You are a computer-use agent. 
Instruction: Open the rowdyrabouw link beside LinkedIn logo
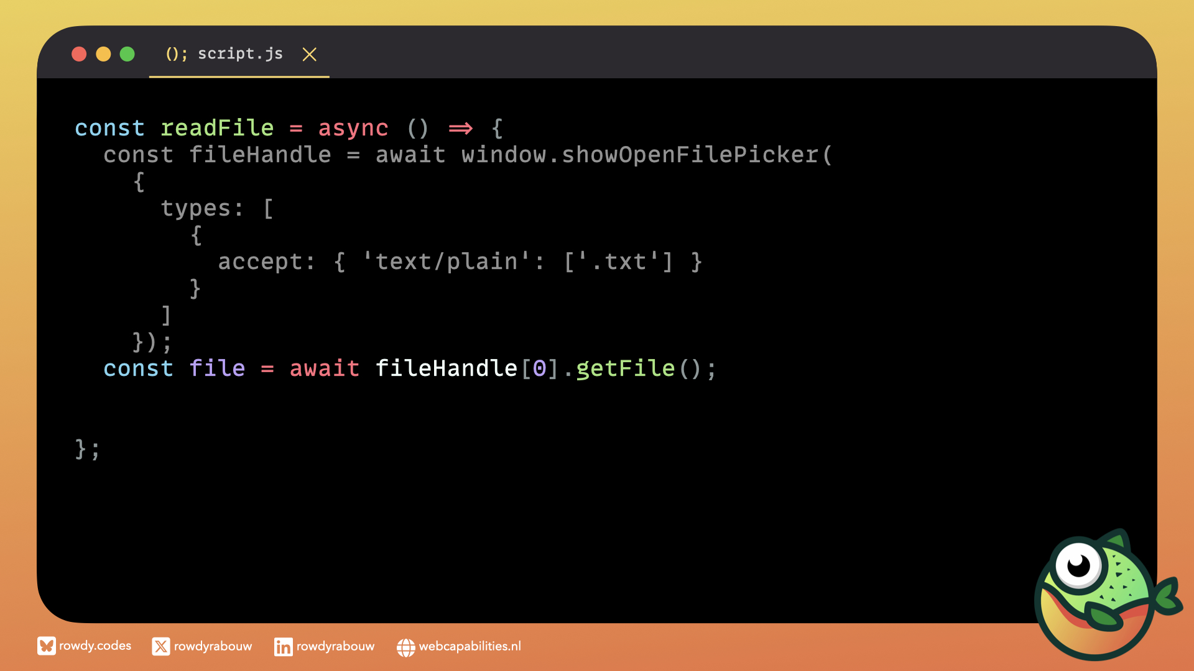335,646
